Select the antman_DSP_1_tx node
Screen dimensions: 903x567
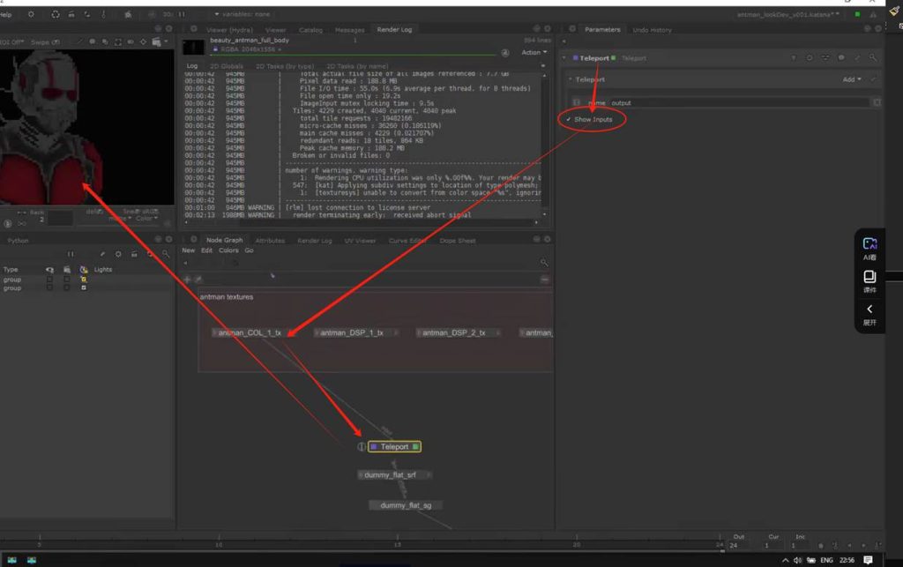352,333
